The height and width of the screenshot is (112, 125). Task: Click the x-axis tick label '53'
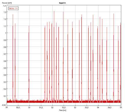pos(75,107)
